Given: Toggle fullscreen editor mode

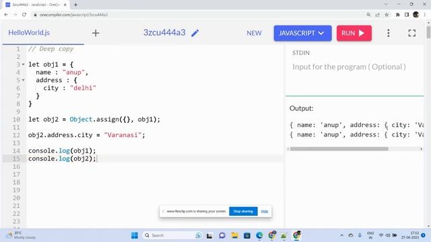Looking at the screenshot, I should tap(411, 33).
